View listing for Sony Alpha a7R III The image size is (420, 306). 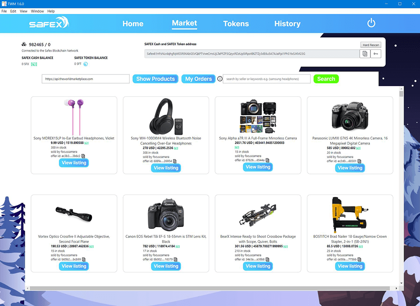(258, 167)
